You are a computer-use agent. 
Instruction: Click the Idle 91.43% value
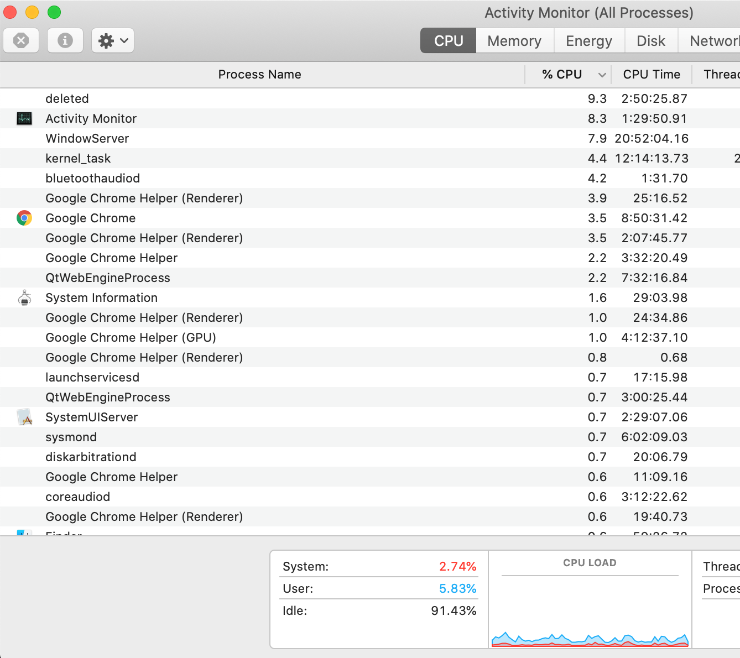click(x=454, y=610)
